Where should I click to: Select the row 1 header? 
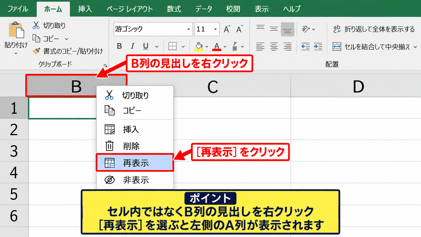point(14,108)
